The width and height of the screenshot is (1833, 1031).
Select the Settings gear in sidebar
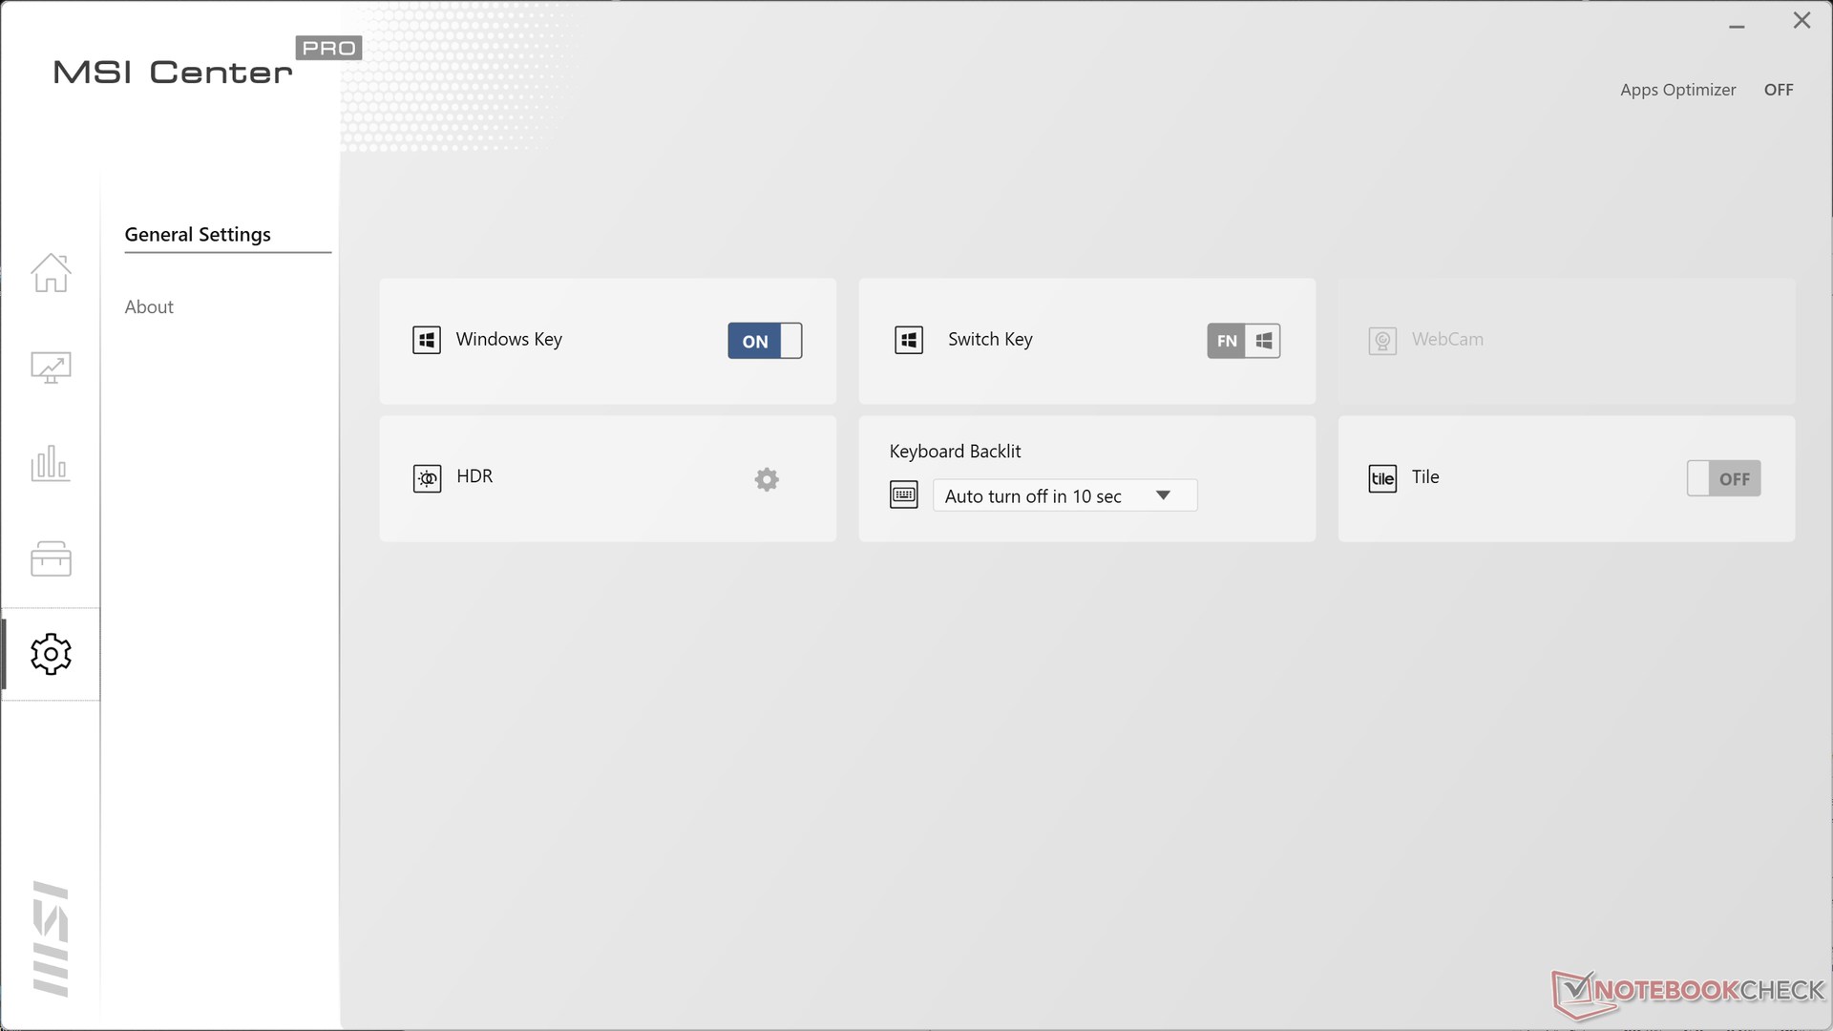51,654
